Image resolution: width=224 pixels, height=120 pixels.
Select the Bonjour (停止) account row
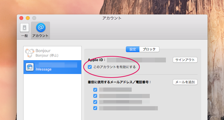pyautogui.click(x=52, y=53)
